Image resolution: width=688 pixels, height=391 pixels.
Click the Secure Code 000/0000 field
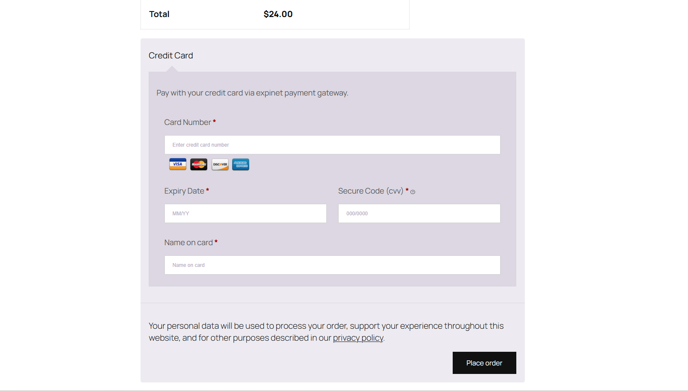click(x=419, y=213)
